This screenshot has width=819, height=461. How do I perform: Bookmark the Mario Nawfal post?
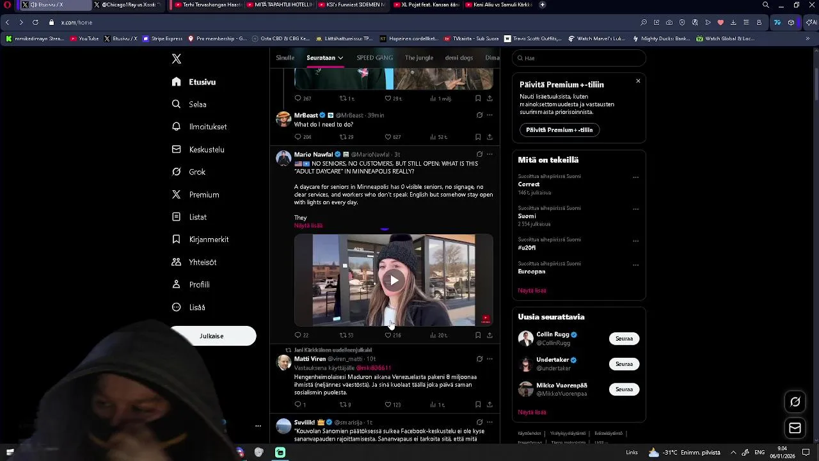tap(478, 335)
